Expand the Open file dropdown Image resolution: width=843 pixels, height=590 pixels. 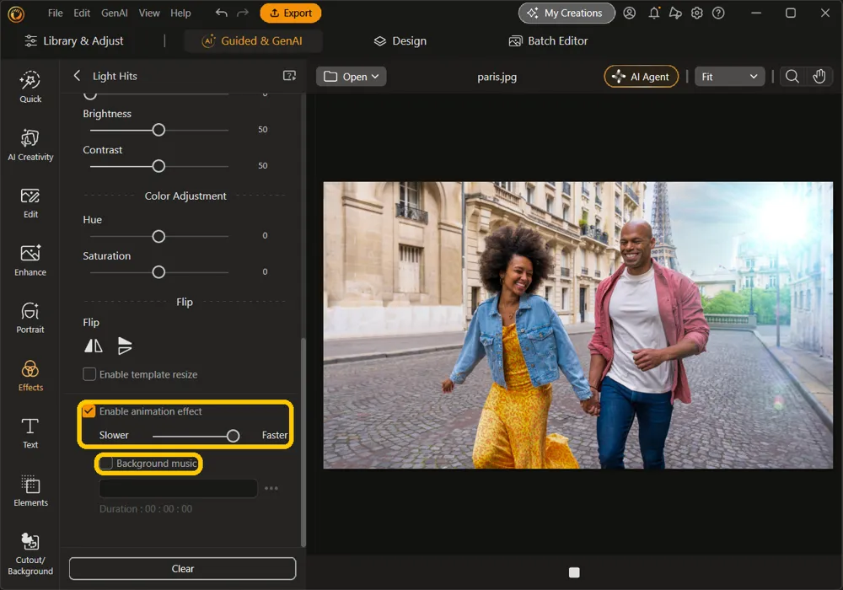point(351,77)
